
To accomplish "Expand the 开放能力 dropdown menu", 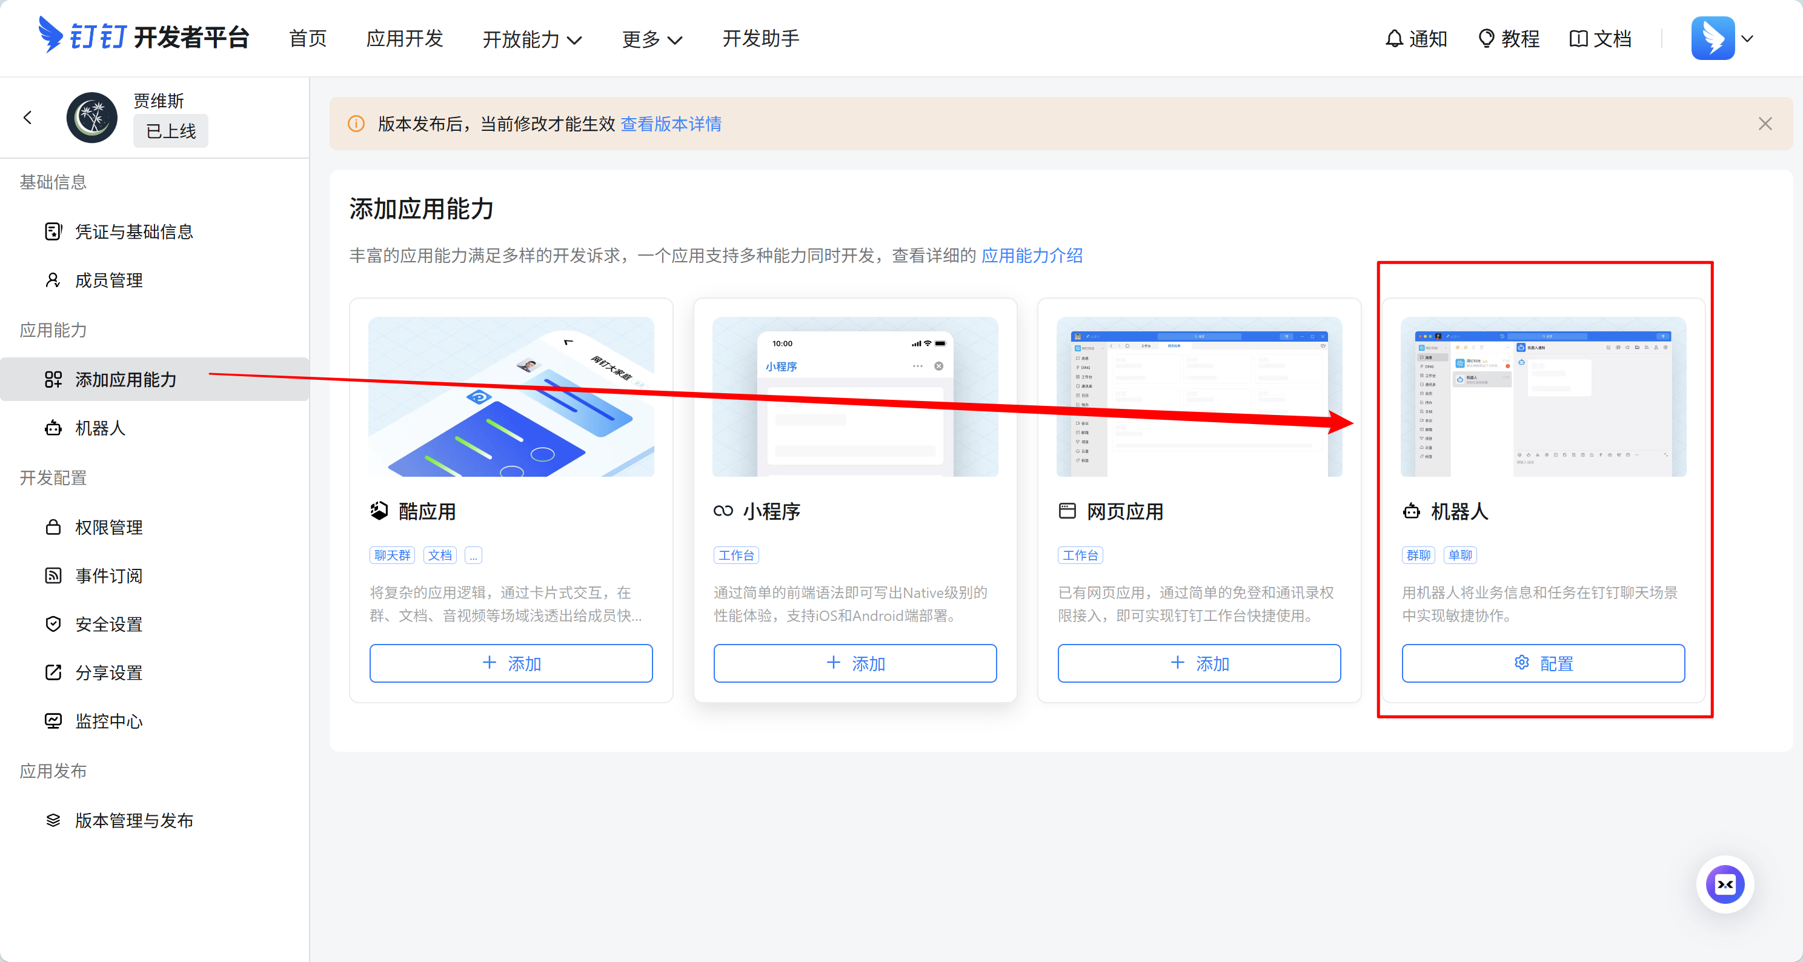I will tap(531, 39).
